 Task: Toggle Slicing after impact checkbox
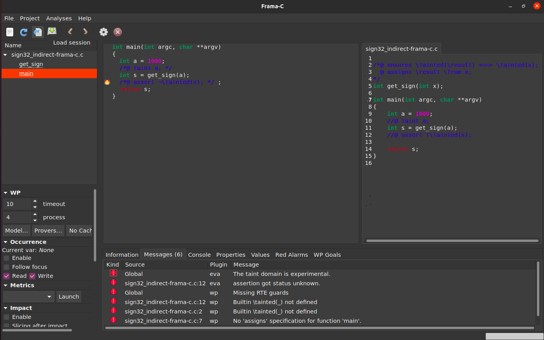pyautogui.click(x=7, y=326)
